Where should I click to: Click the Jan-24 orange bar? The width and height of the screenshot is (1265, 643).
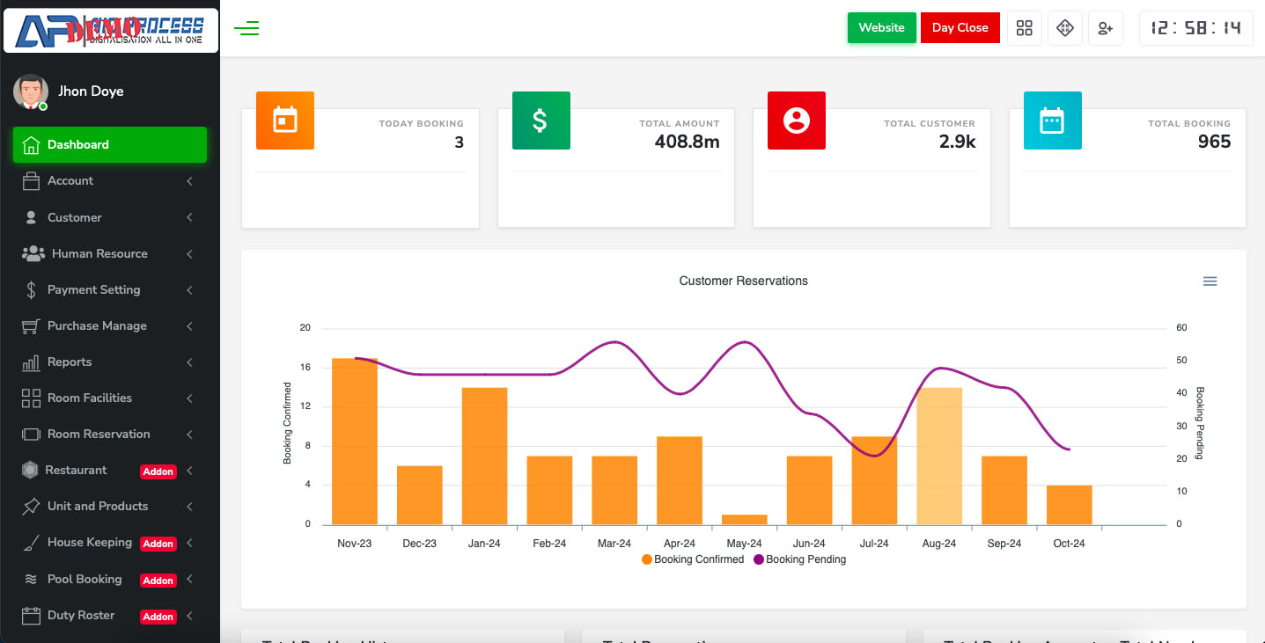point(484,457)
